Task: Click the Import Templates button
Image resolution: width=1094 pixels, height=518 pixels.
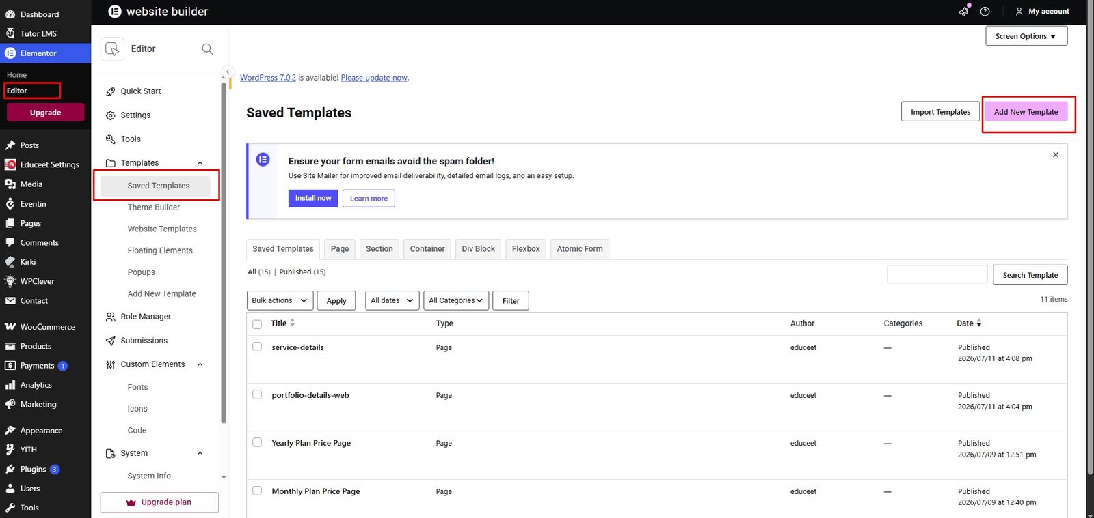Action: click(940, 112)
